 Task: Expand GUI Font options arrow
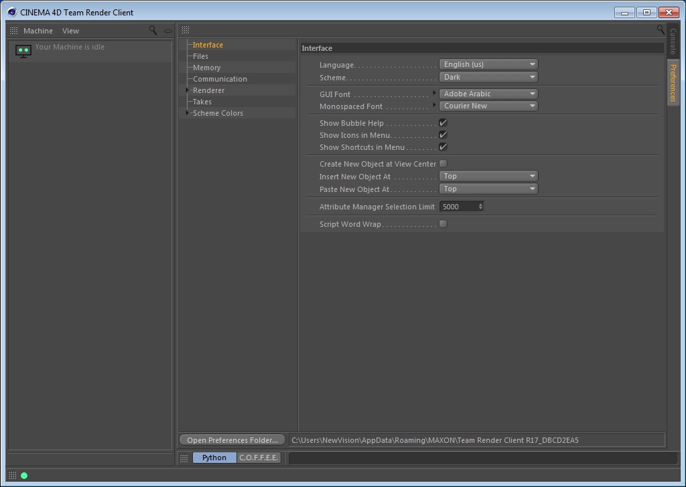[x=434, y=93]
